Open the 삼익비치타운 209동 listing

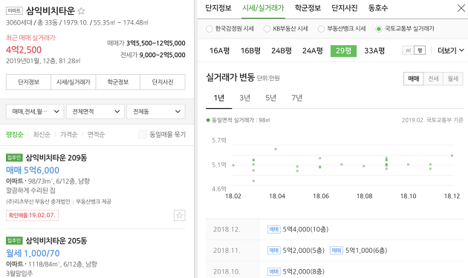(56, 158)
